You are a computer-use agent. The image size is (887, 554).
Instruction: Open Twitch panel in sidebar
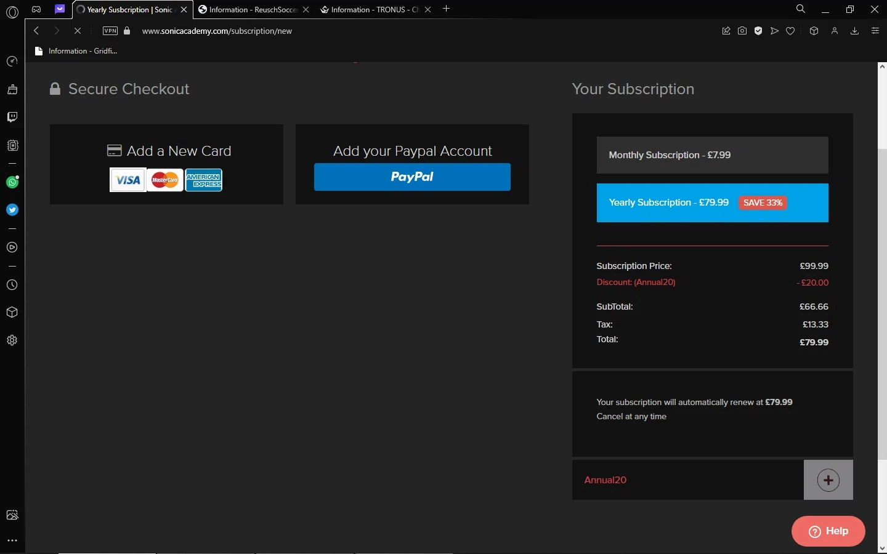(12, 117)
